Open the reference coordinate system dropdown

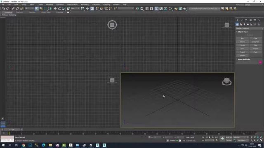75,8
